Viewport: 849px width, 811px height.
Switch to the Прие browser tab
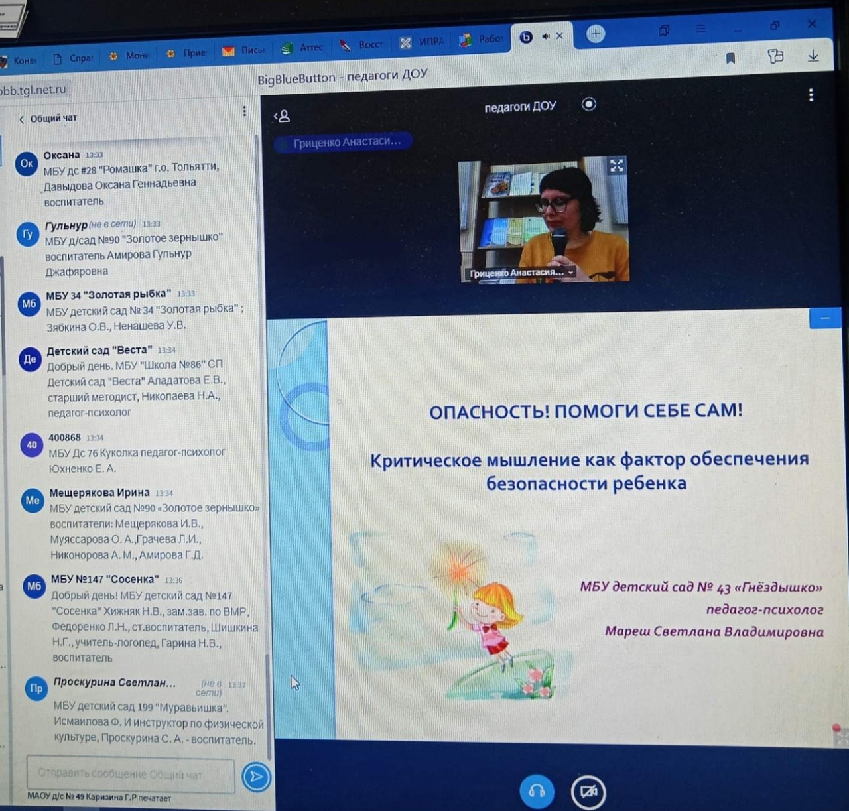click(x=186, y=53)
